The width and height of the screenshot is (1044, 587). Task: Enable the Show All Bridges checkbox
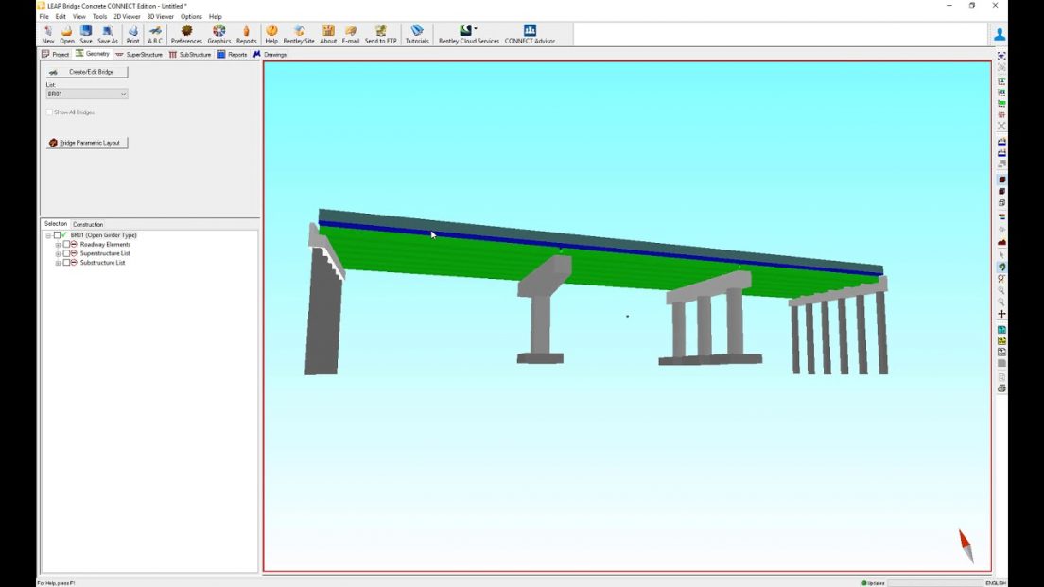pos(49,112)
